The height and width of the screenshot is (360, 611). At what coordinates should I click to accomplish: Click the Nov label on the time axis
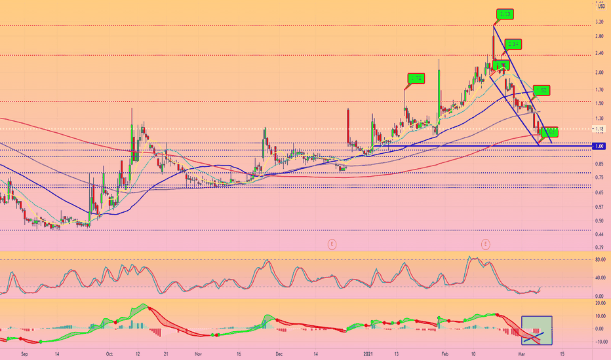pyautogui.click(x=199, y=354)
